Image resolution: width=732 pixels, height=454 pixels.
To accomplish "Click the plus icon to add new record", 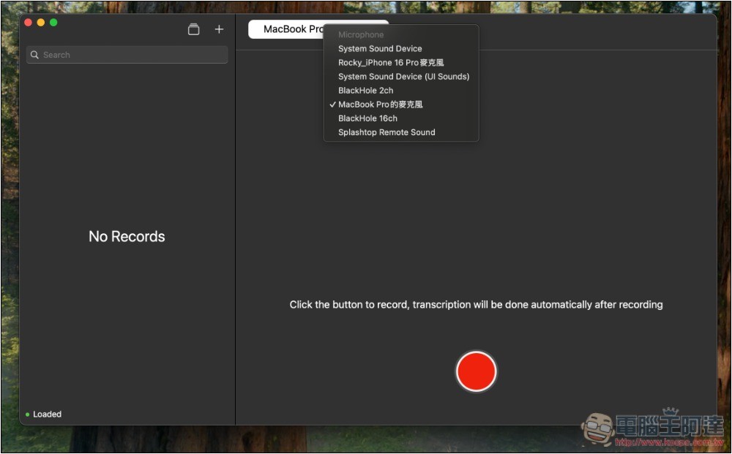I will coord(219,29).
